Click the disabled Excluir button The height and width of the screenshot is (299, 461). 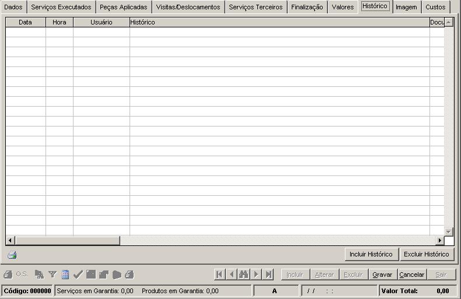coord(353,275)
